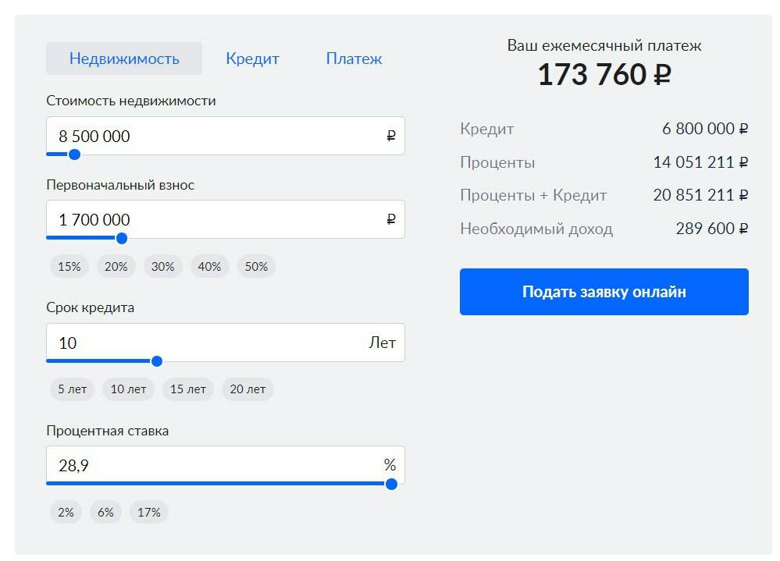The image size is (780, 561).
Task: Click the down payment slider handle
Action: [x=122, y=238]
